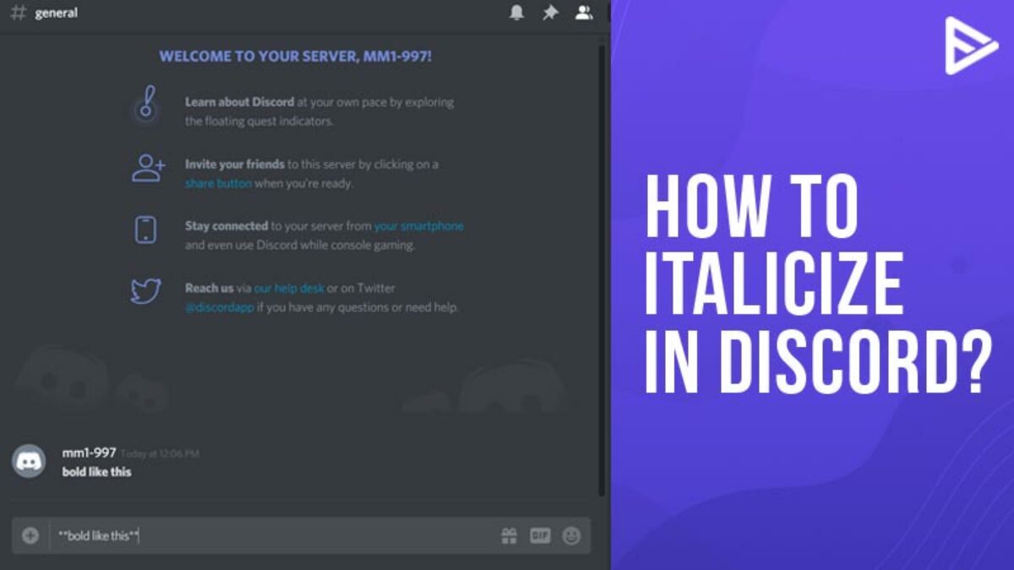Follow the 'your smartphone' link
This screenshot has height=570, width=1014.
pos(419,226)
